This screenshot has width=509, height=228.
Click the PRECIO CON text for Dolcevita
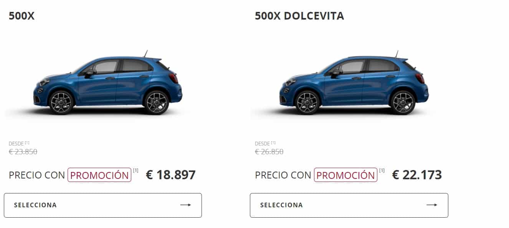283,175
